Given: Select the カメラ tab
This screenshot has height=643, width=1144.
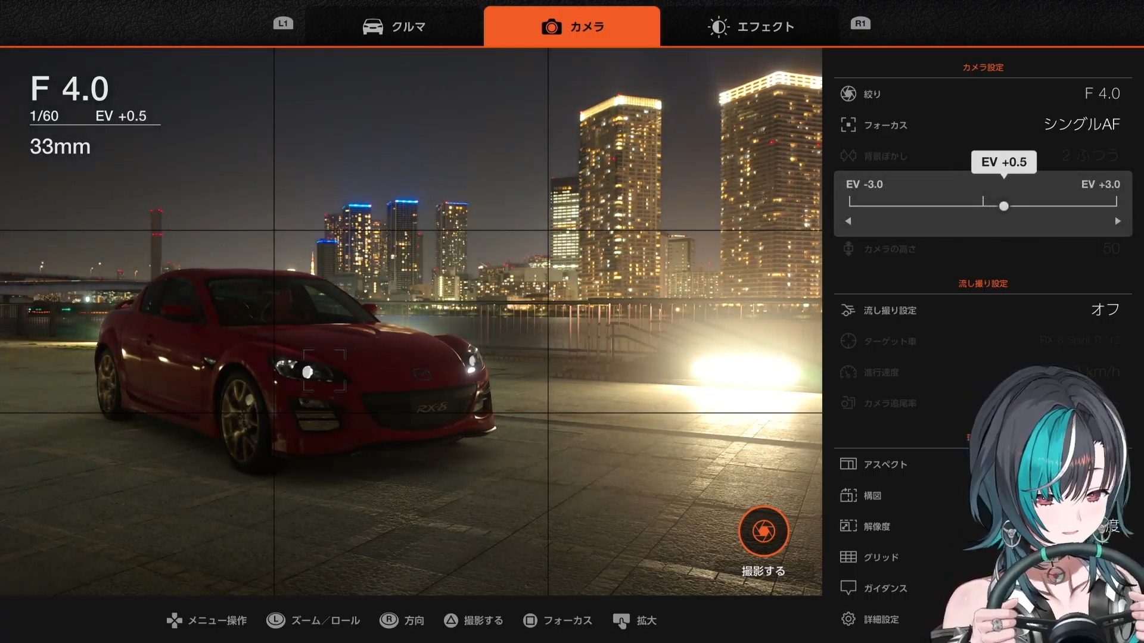Looking at the screenshot, I should (x=572, y=27).
